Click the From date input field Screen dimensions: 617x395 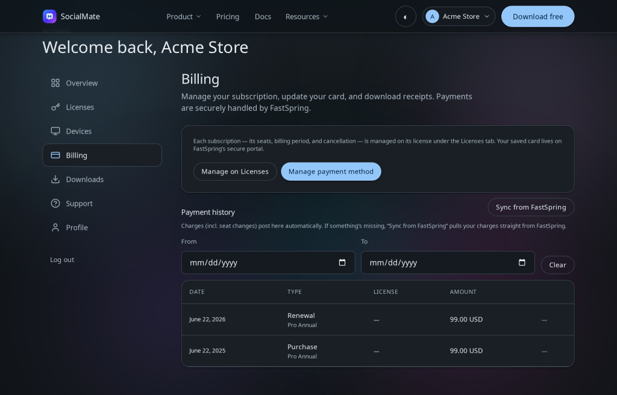click(268, 263)
